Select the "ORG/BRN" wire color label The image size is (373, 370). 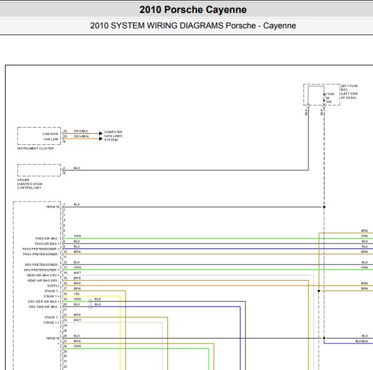[x=81, y=136]
